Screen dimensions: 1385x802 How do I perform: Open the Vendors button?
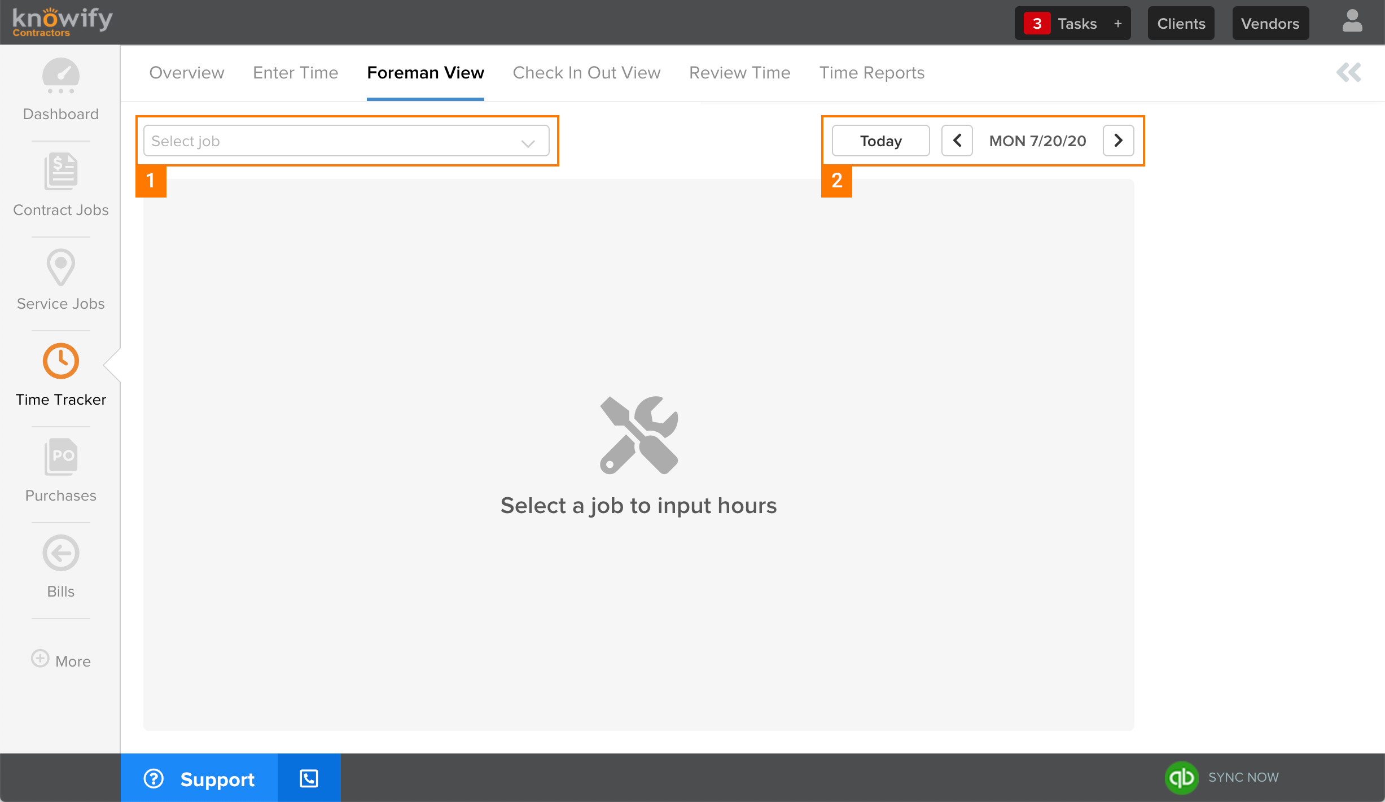pos(1270,23)
